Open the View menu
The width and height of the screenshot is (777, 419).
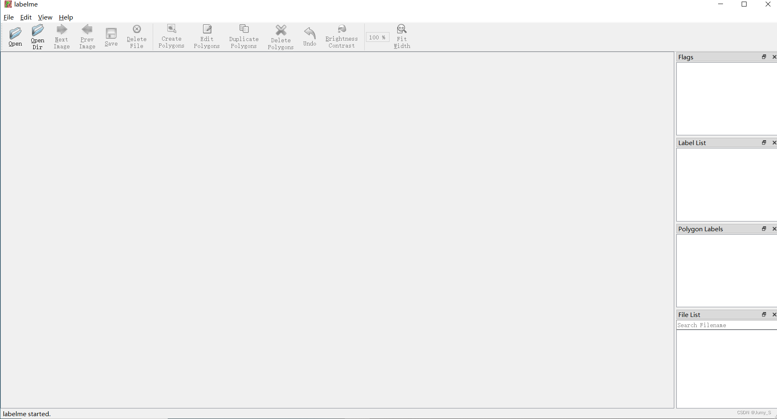click(45, 17)
